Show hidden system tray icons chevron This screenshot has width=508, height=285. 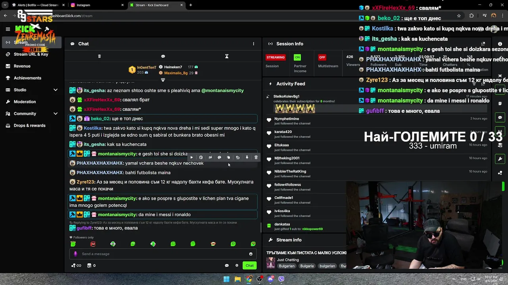point(454,279)
